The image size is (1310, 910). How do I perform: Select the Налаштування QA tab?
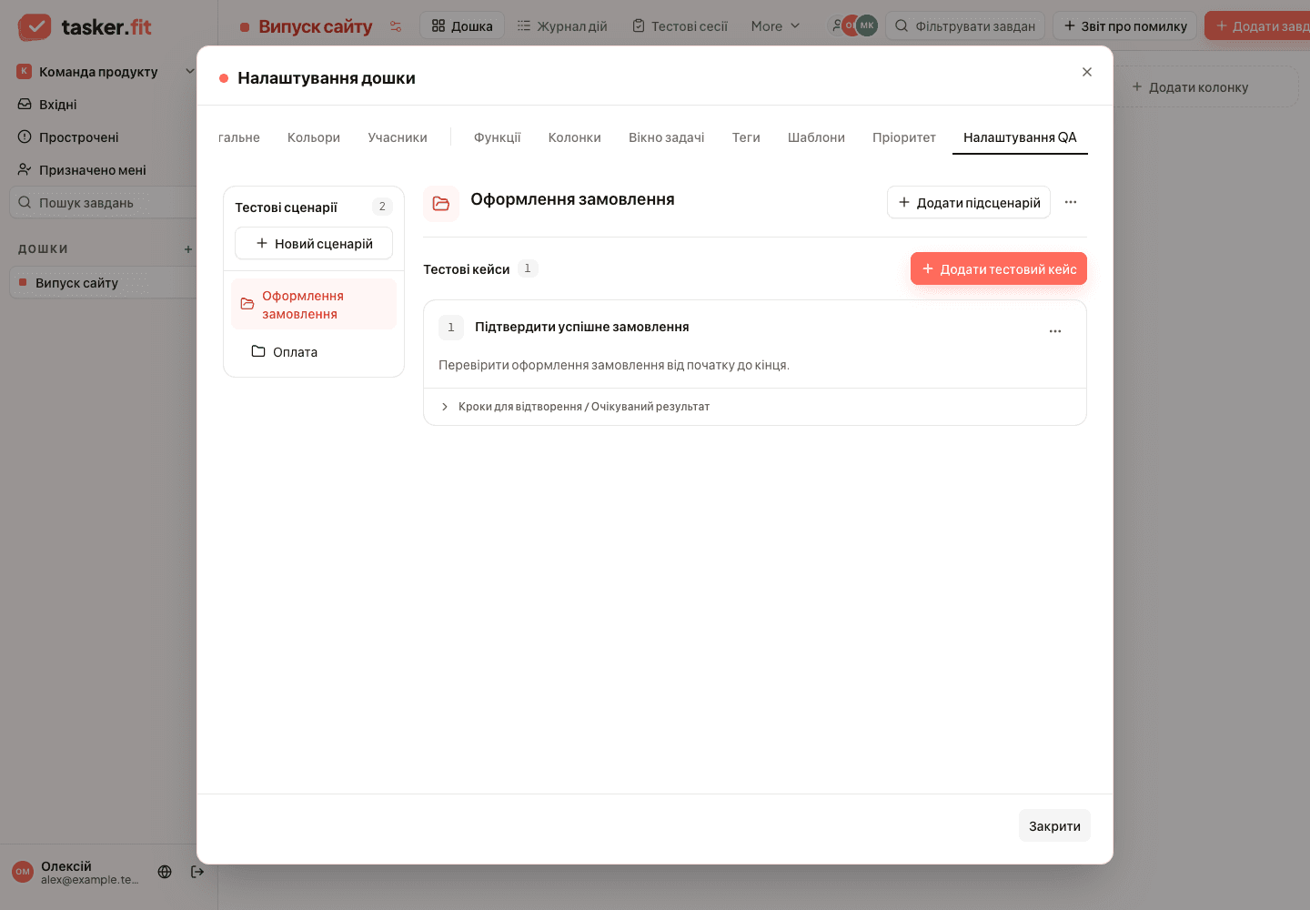1020,137
